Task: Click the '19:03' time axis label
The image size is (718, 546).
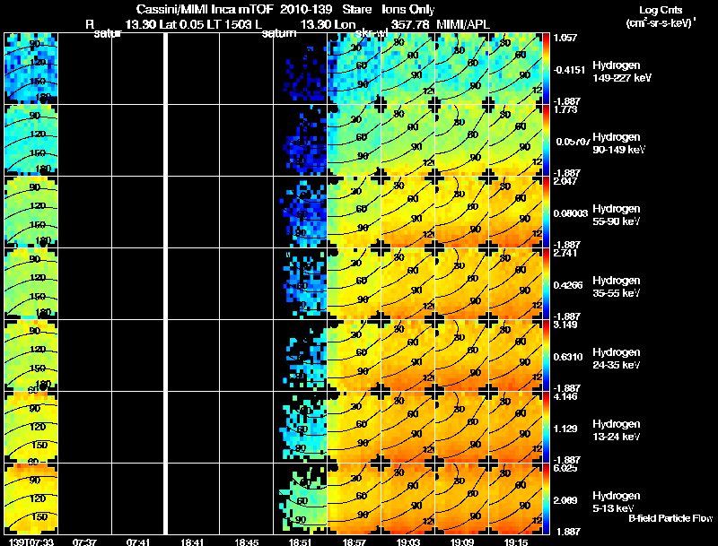Action: click(x=408, y=542)
